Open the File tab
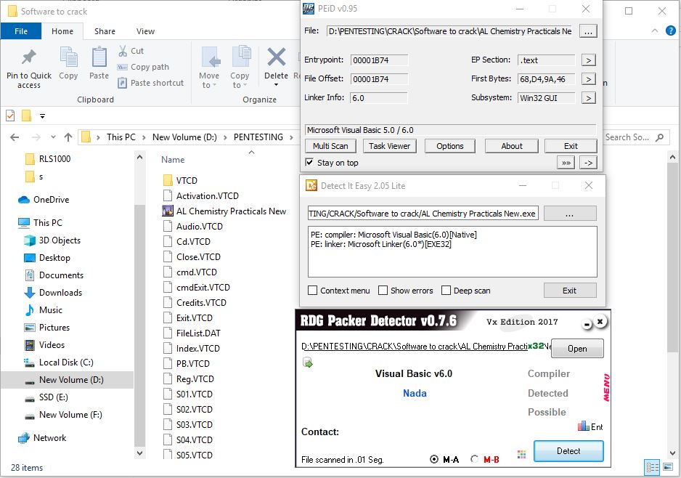This screenshot has width=681, height=478. pyautogui.click(x=21, y=31)
